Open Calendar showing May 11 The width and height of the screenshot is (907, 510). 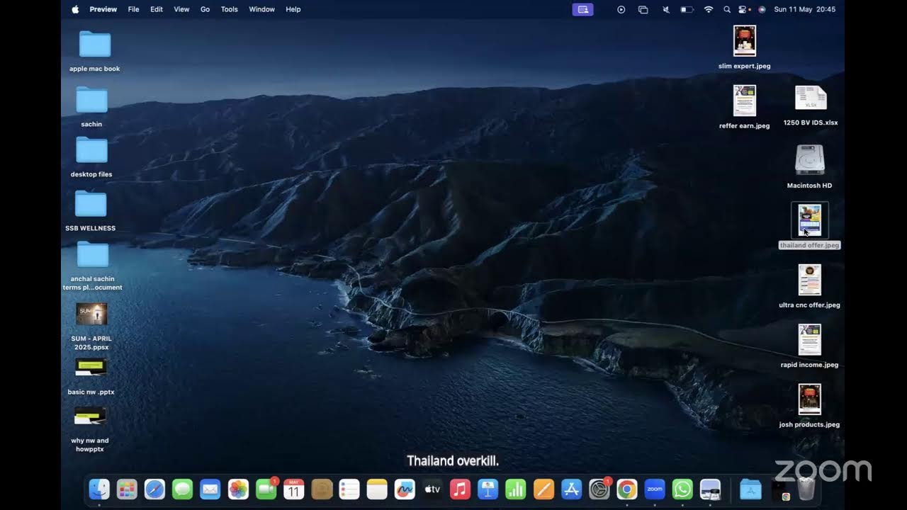pyautogui.click(x=294, y=489)
